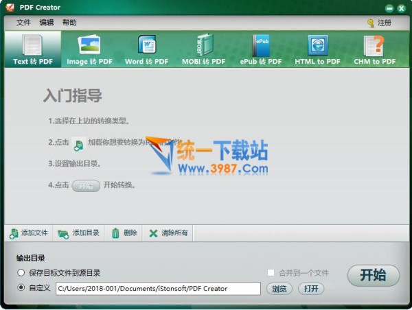The height and width of the screenshot is (310, 412).
Task: Click the 浏览 browse button
Action: [x=279, y=289]
